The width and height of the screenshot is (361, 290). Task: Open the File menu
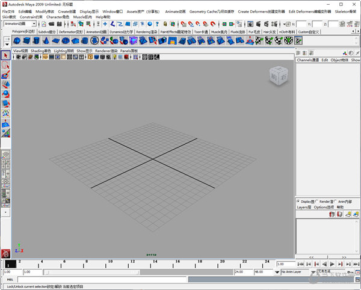coord(8,11)
